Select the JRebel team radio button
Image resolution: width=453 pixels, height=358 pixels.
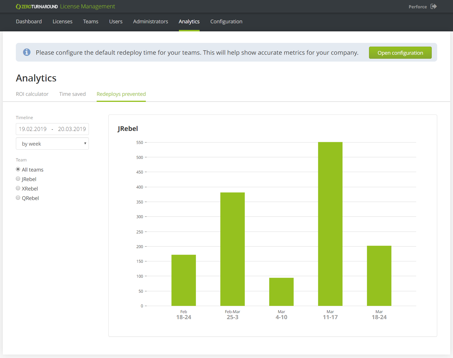point(18,179)
